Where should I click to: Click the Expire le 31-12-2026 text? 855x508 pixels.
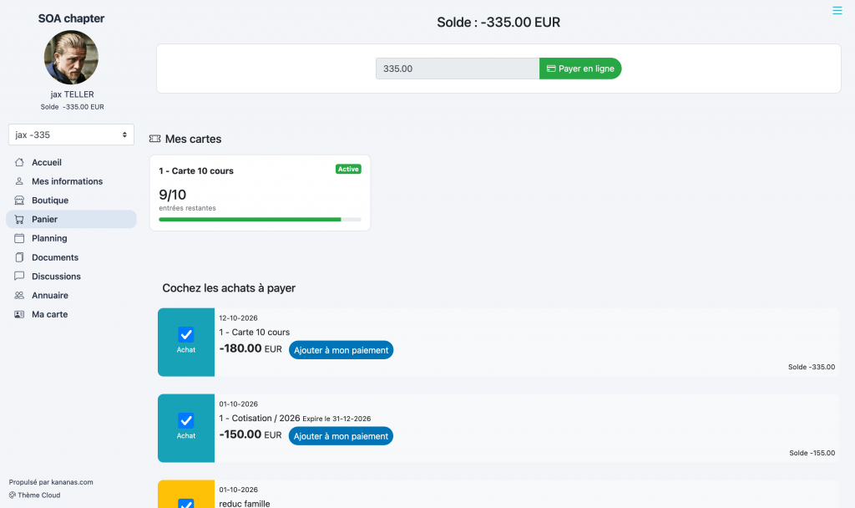pos(336,419)
